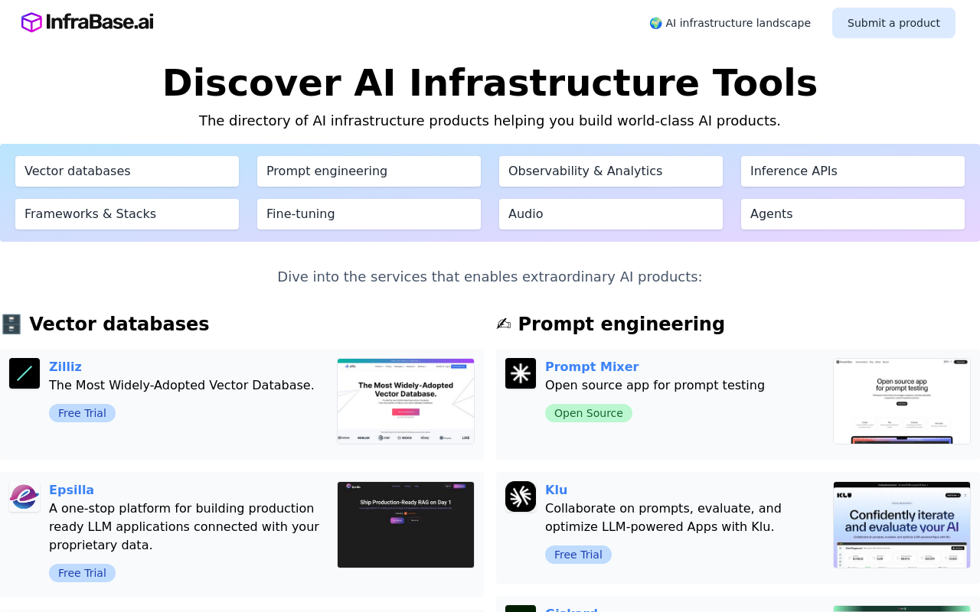
Task: Select the Prompt engineering category
Action: 369,171
